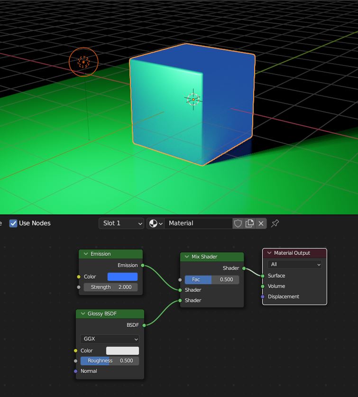Screen dimensions: 358x397
Task: Click the new material duplicate icon
Action: [x=249, y=223]
